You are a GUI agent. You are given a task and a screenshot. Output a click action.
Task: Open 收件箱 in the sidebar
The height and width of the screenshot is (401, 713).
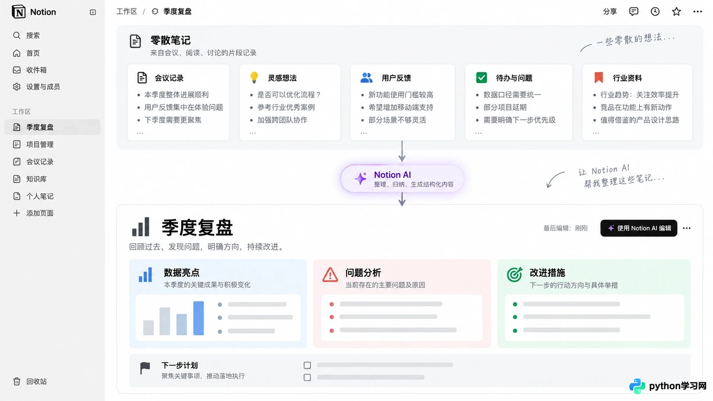click(x=52, y=70)
